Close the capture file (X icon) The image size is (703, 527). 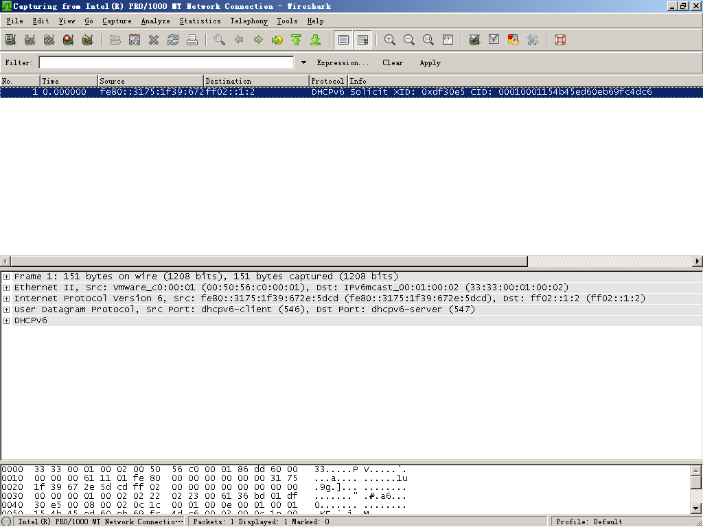[154, 40]
